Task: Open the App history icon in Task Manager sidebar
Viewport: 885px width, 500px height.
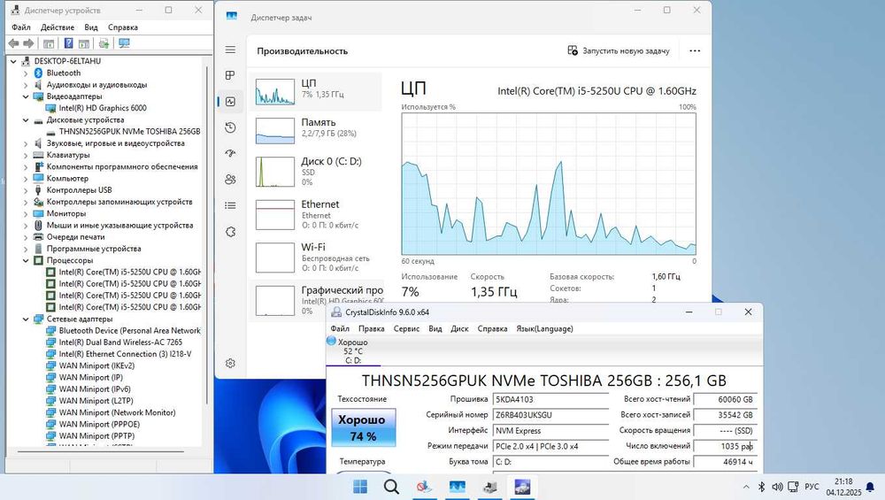Action: point(230,127)
